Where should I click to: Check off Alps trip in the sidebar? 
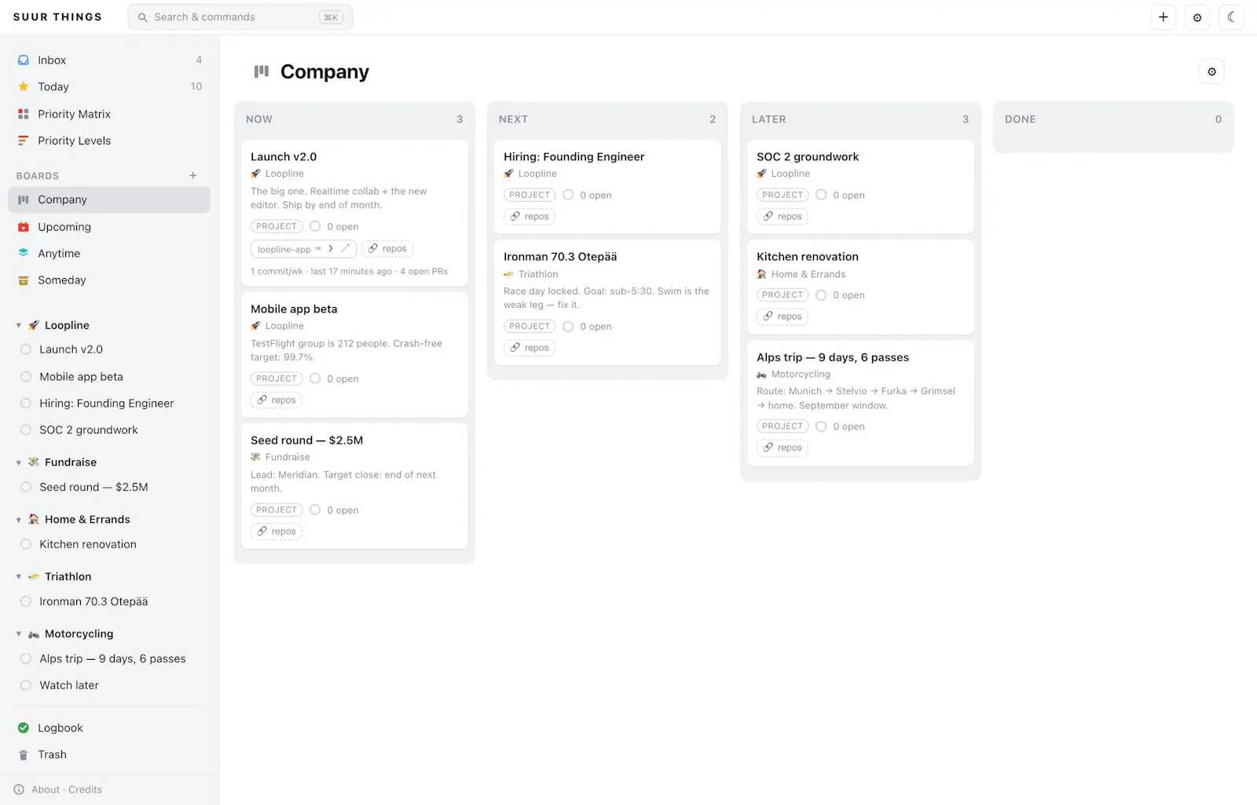[26, 659]
